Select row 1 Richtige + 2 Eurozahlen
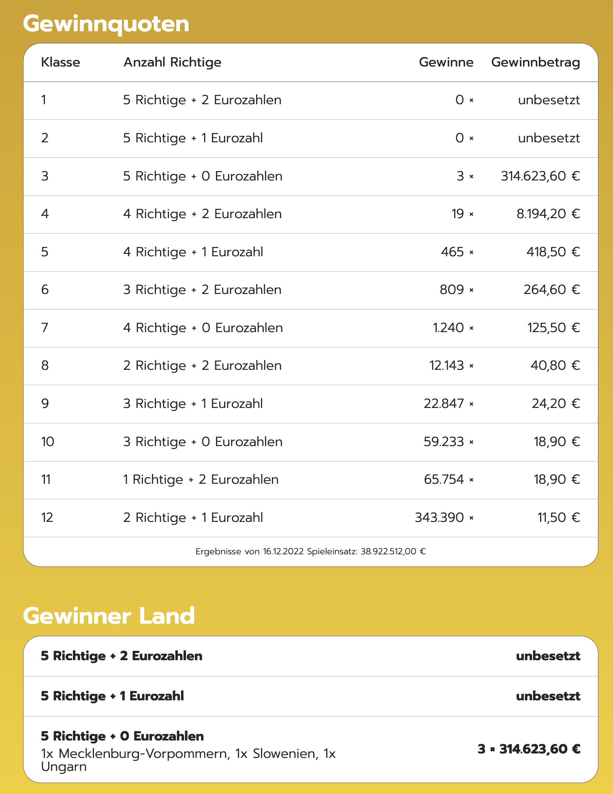613x794 pixels. click(x=311, y=480)
